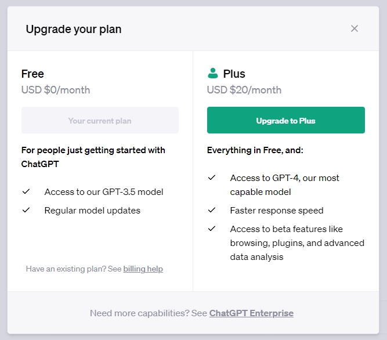Select the Free plan heading
Viewport: 387px width, 340px height.
pyautogui.click(x=32, y=74)
